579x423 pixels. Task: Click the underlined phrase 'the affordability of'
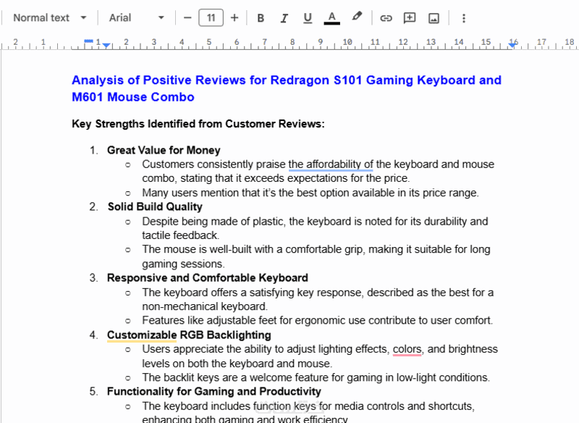331,164
